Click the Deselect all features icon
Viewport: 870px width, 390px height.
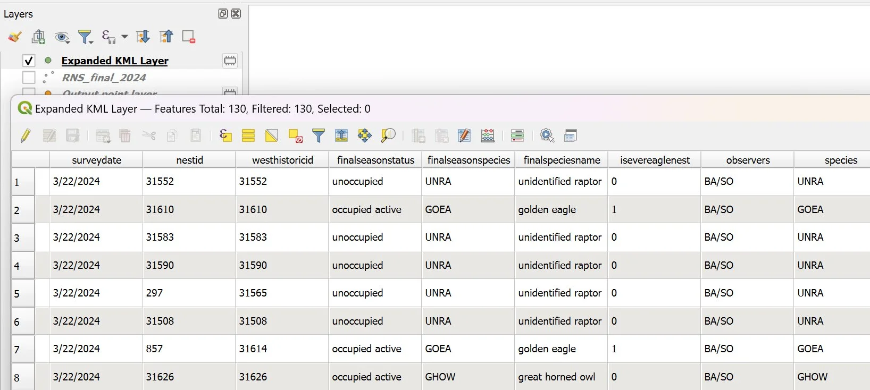(x=295, y=136)
